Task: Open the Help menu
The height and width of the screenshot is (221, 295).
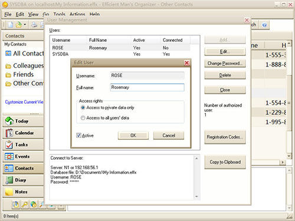Action: pos(94,14)
